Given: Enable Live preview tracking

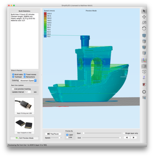Looking at the screenshot, I should (13, 89).
